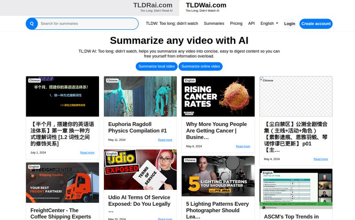Open title Udio AI Terms Of Service Exposed
The width and height of the screenshot is (355, 220).
pyautogui.click(x=139, y=204)
